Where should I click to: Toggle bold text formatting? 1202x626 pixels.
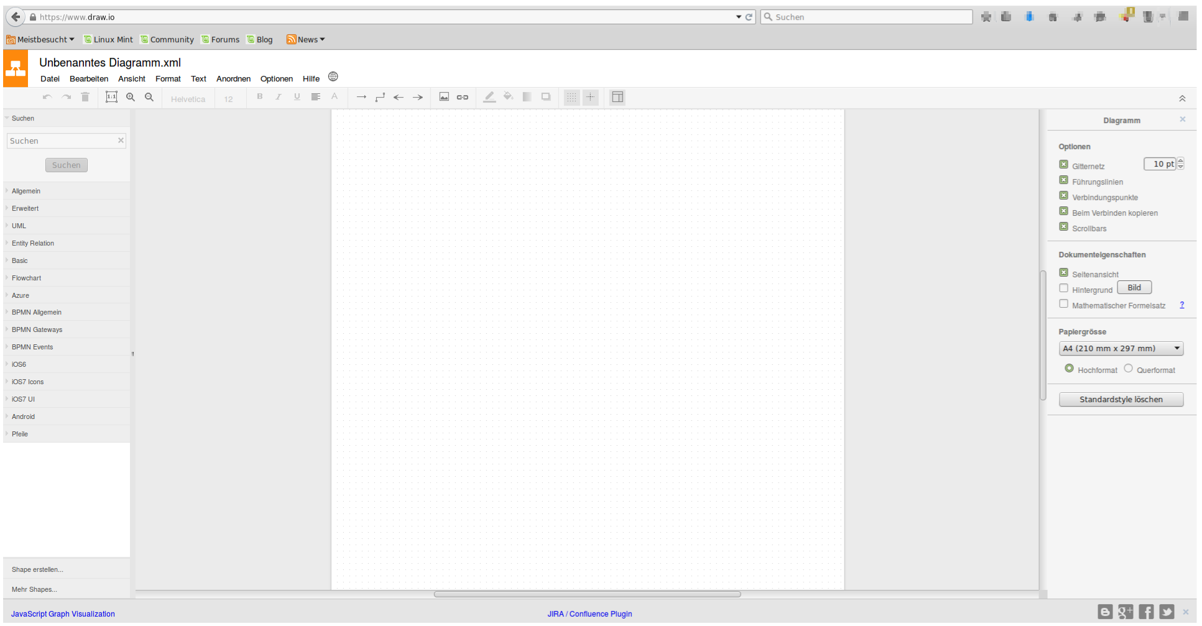point(260,96)
